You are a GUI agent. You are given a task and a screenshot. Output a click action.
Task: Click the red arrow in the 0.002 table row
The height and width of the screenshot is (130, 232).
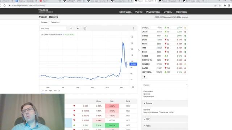point(74,106)
